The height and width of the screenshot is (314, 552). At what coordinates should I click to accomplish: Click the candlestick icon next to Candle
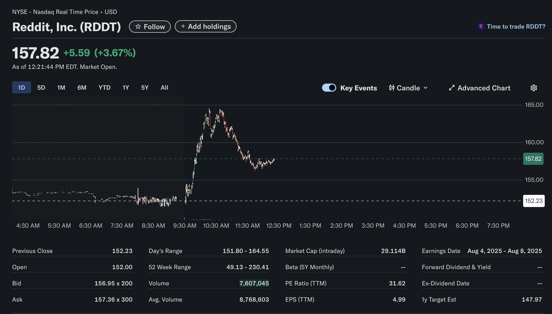click(392, 88)
